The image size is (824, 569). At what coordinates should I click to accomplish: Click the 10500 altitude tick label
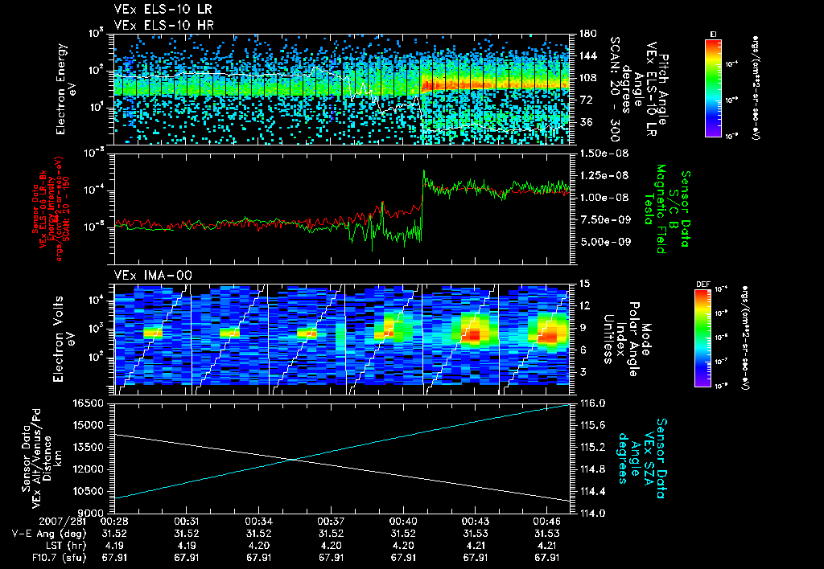point(89,491)
